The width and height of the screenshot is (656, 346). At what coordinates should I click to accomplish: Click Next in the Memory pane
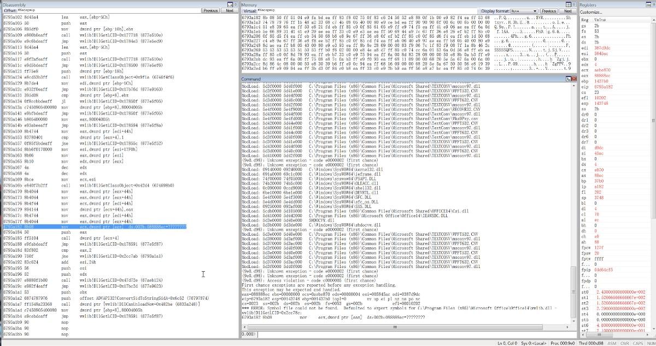[567, 11]
